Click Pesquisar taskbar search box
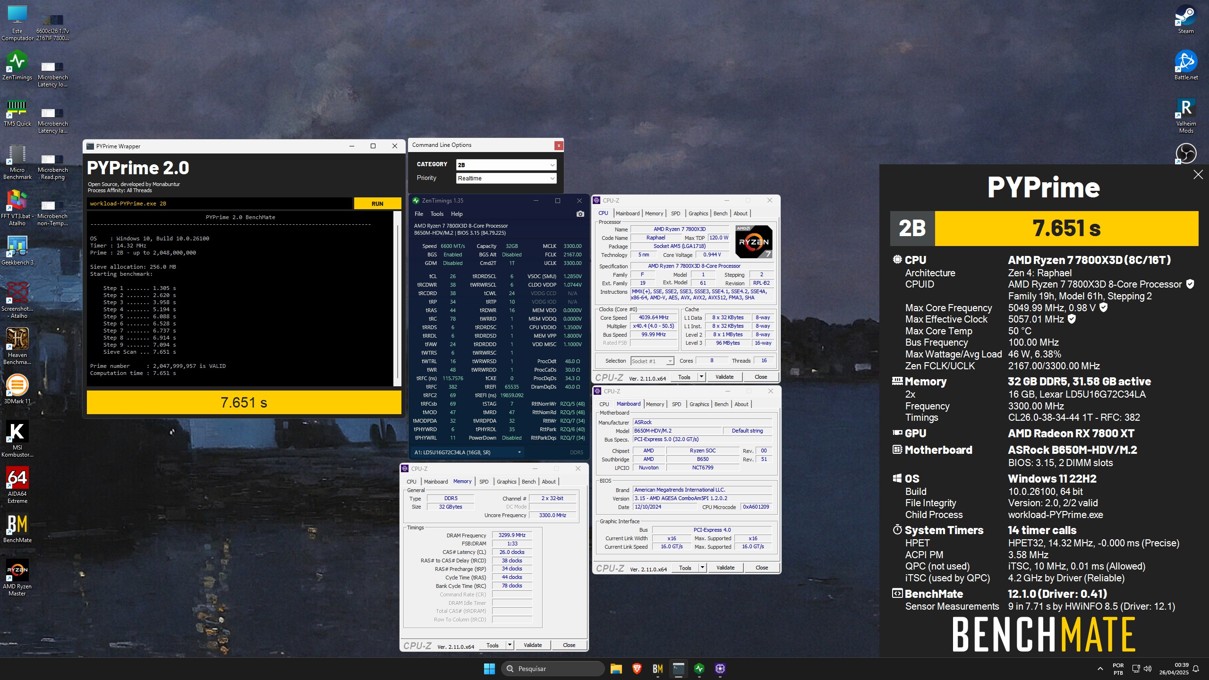Screen dimensions: 1209x680 pyautogui.click(x=553, y=669)
